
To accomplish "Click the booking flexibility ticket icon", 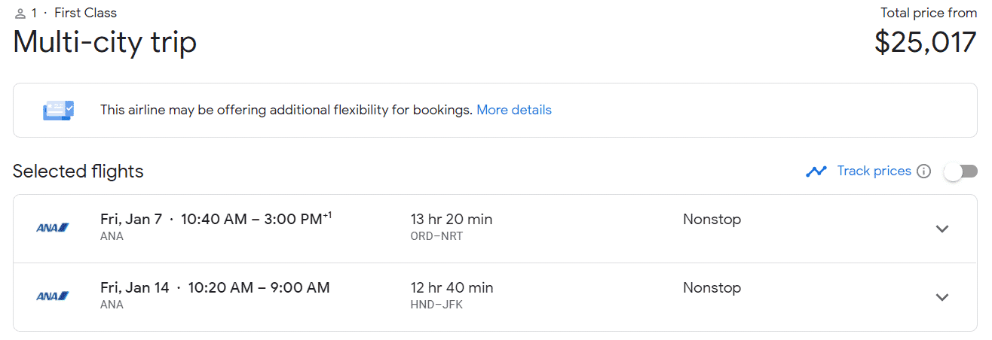I will pyautogui.click(x=58, y=110).
